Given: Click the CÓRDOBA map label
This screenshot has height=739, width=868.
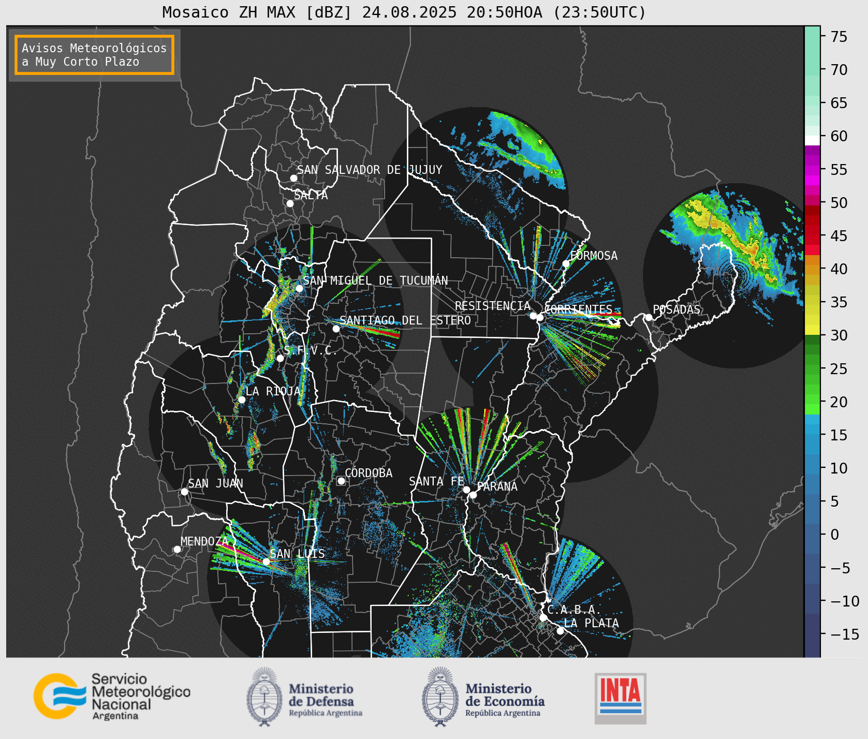Looking at the screenshot, I should tap(369, 473).
